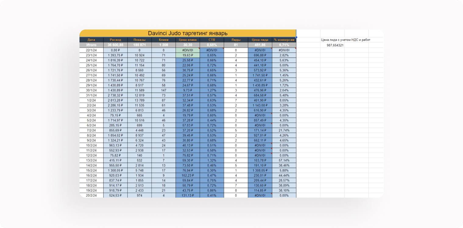Screen dimensions: 463x228
Task: Select the click price "9,73 ₽"
Action: point(188,90)
